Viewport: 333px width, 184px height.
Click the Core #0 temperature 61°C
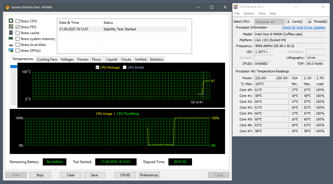271,90
